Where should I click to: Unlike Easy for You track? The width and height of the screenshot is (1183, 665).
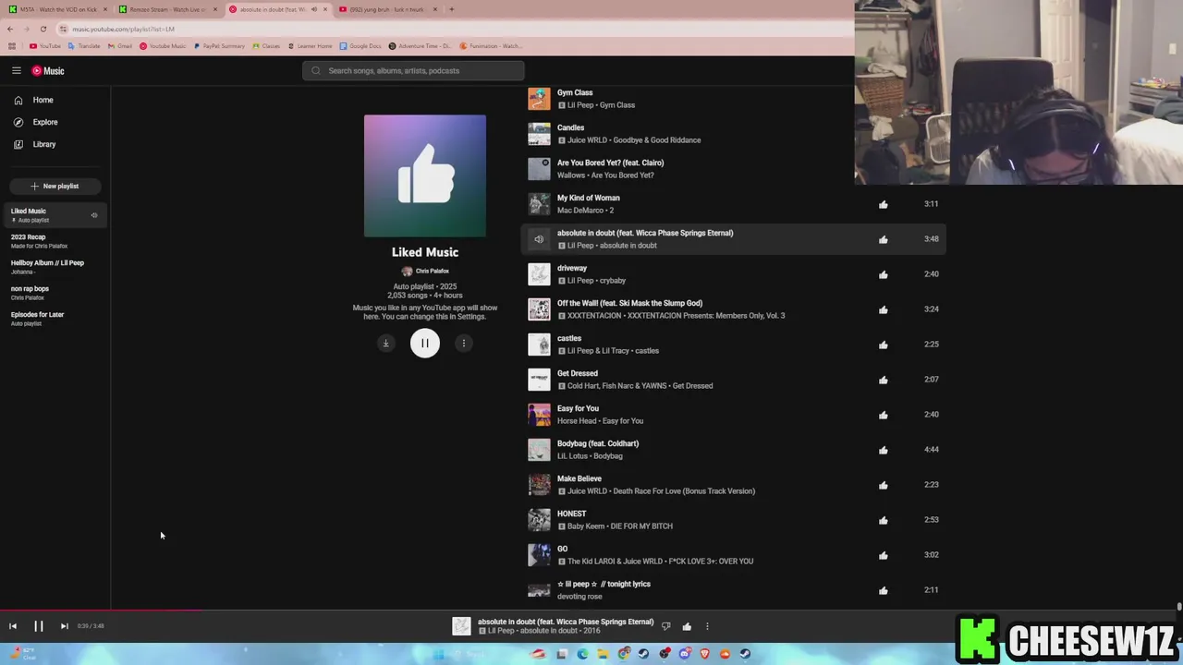pyautogui.click(x=884, y=415)
